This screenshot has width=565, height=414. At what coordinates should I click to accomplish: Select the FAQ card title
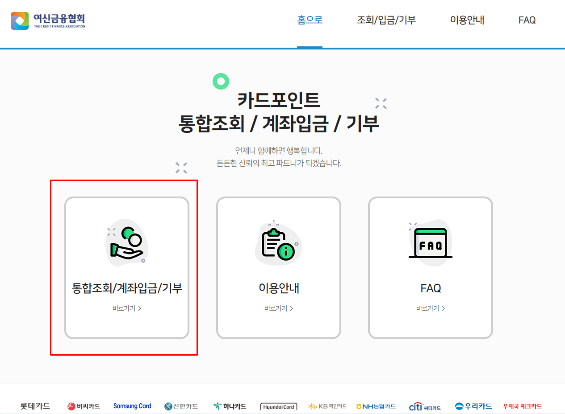point(431,288)
